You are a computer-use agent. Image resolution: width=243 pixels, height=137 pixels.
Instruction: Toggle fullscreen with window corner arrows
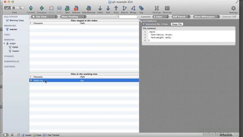click(x=237, y=2)
